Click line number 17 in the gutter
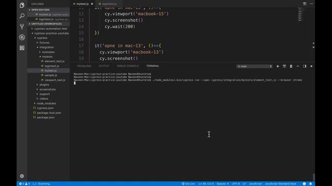Screen dimensions: 332x186 click(81, 45)
